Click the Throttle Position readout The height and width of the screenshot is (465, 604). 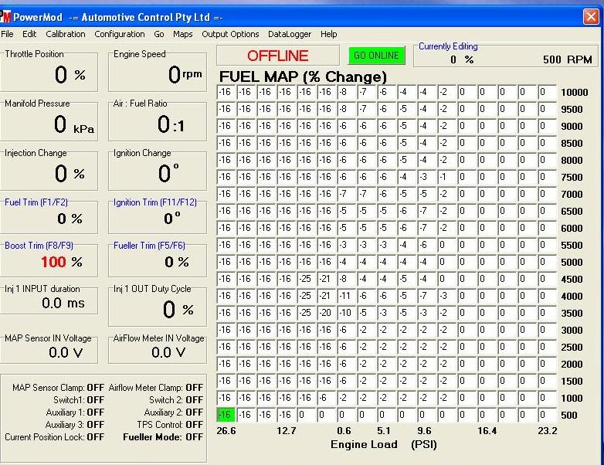pyautogui.click(x=70, y=74)
